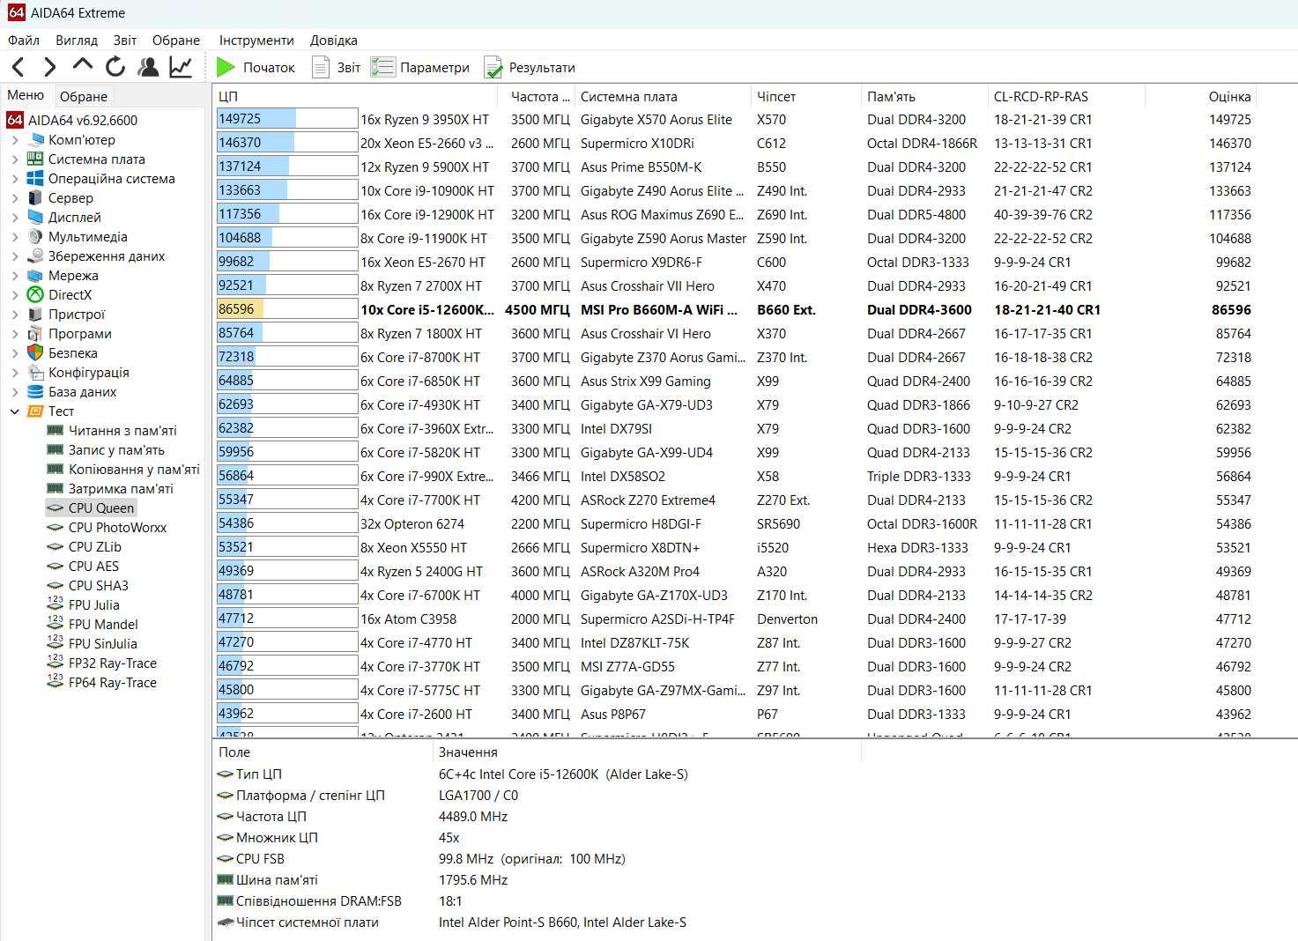Start benchmark with Початок button
Image resolution: width=1298 pixels, height=941 pixels.
pos(256,68)
